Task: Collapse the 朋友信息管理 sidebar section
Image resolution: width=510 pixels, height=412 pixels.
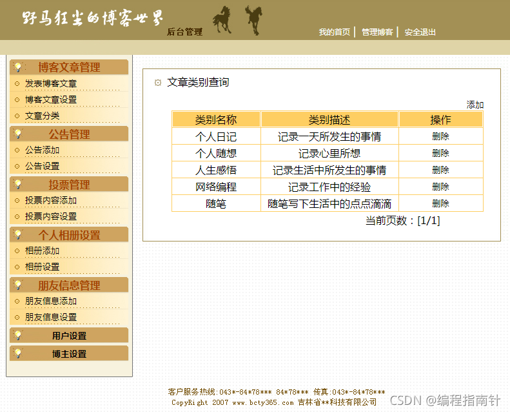Action: point(69,285)
